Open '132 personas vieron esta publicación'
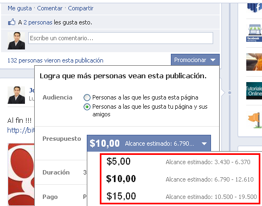The image size is (262, 206). [x=55, y=60]
